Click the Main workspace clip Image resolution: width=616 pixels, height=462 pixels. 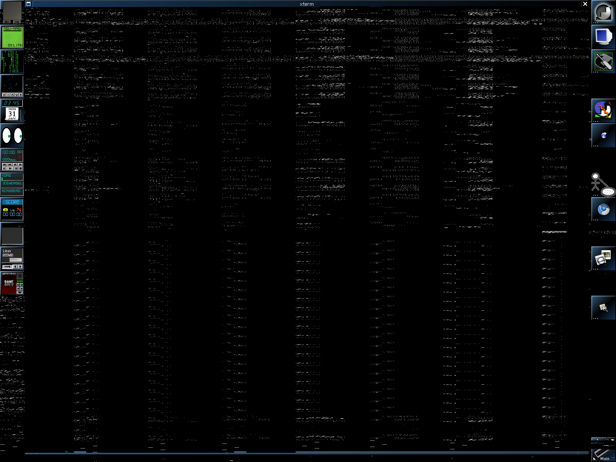tap(603, 455)
